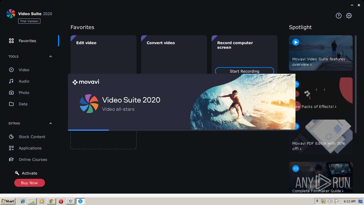Click the Start Recording button

click(x=245, y=71)
